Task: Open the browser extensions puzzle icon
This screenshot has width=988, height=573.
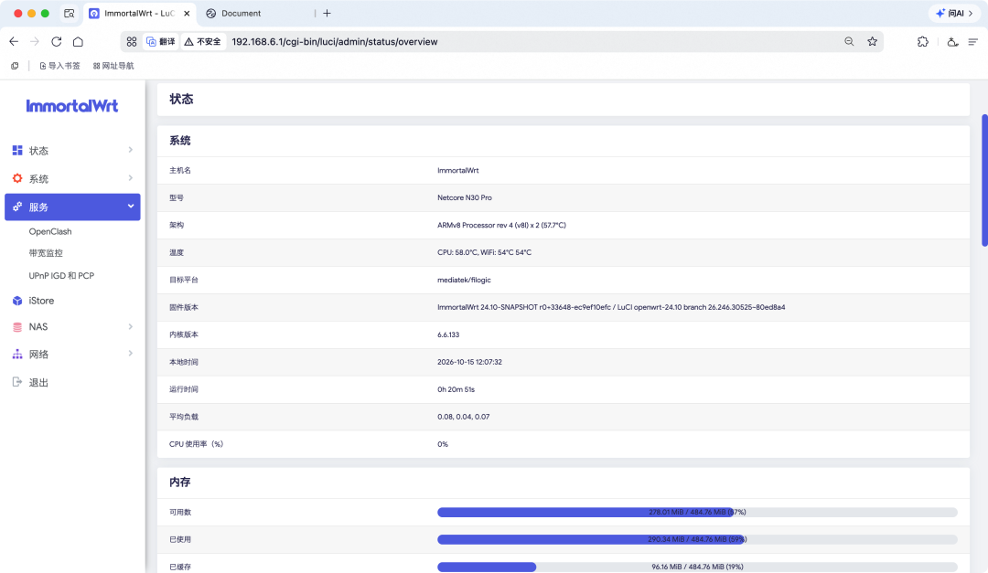Action: pyautogui.click(x=922, y=41)
